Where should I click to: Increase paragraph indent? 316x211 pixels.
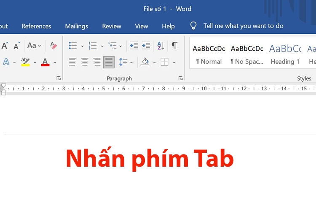pos(146,46)
